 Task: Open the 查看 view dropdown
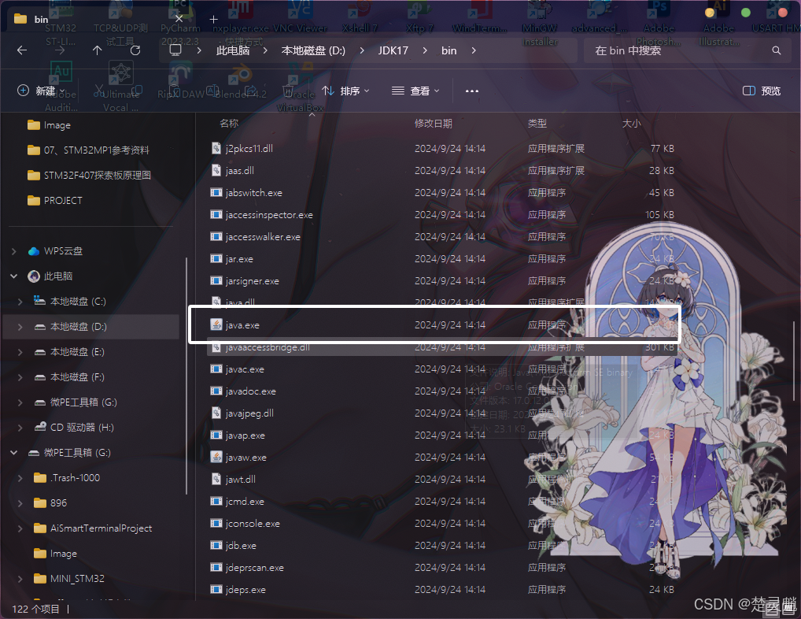[415, 91]
